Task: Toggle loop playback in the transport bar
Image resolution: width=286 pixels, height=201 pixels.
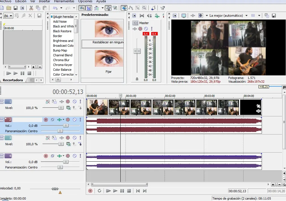Action: [99, 191]
